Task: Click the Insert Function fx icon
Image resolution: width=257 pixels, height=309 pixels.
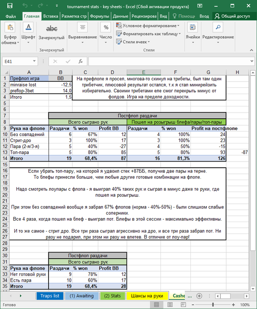Action: pyautogui.click(x=81, y=61)
